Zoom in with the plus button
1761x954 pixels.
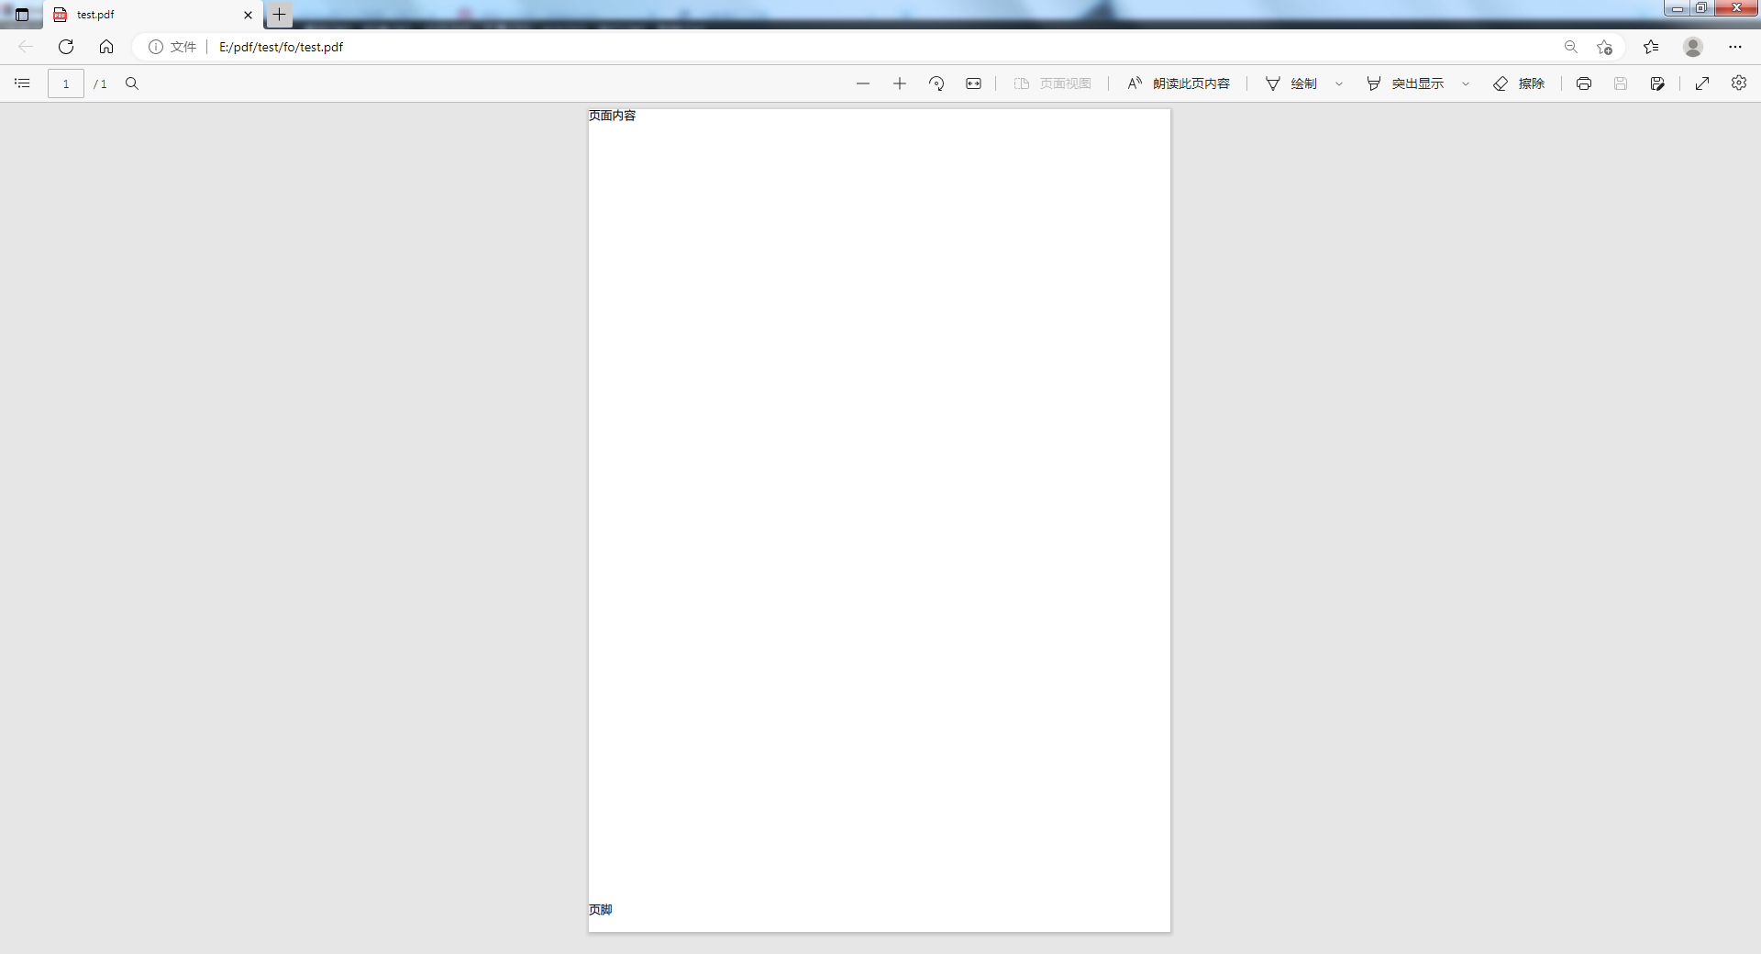pos(900,83)
